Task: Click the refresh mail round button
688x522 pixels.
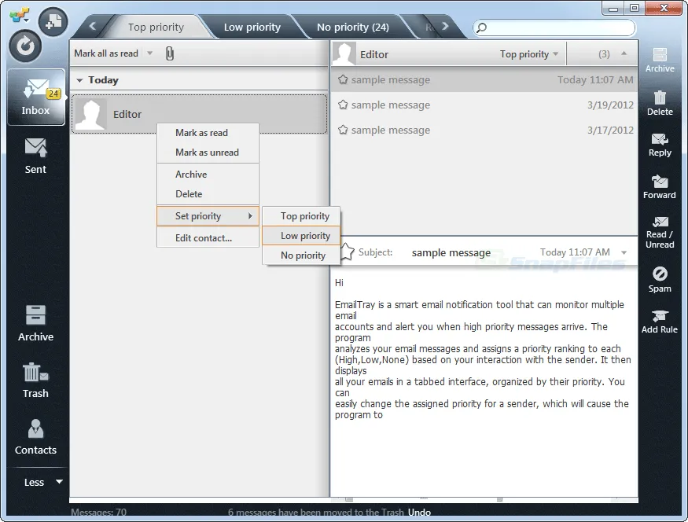Action: [25, 46]
